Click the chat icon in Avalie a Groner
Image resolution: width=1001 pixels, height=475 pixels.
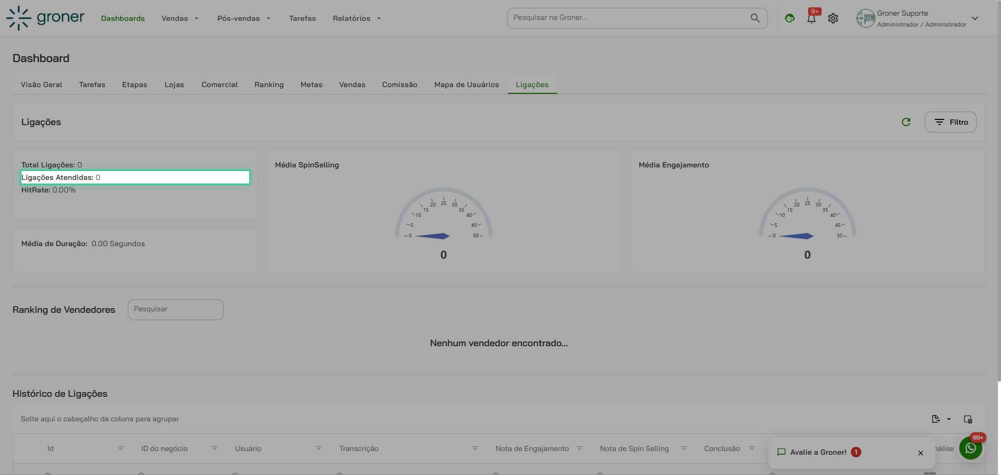pyautogui.click(x=781, y=452)
